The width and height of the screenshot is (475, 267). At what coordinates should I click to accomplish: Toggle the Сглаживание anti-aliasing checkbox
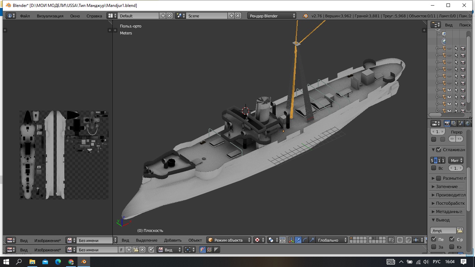tap(438, 150)
